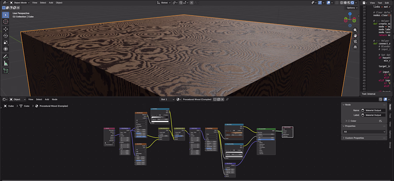
Task: Choose the Scale tool
Action: [6, 43]
